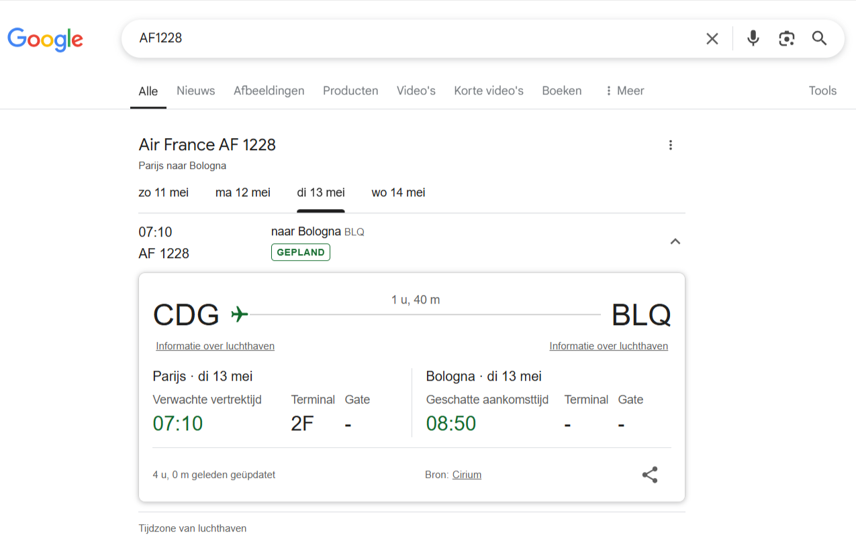The image size is (856, 543).
Task: Click the green airplane icon next to CDG
Action: [x=240, y=314]
